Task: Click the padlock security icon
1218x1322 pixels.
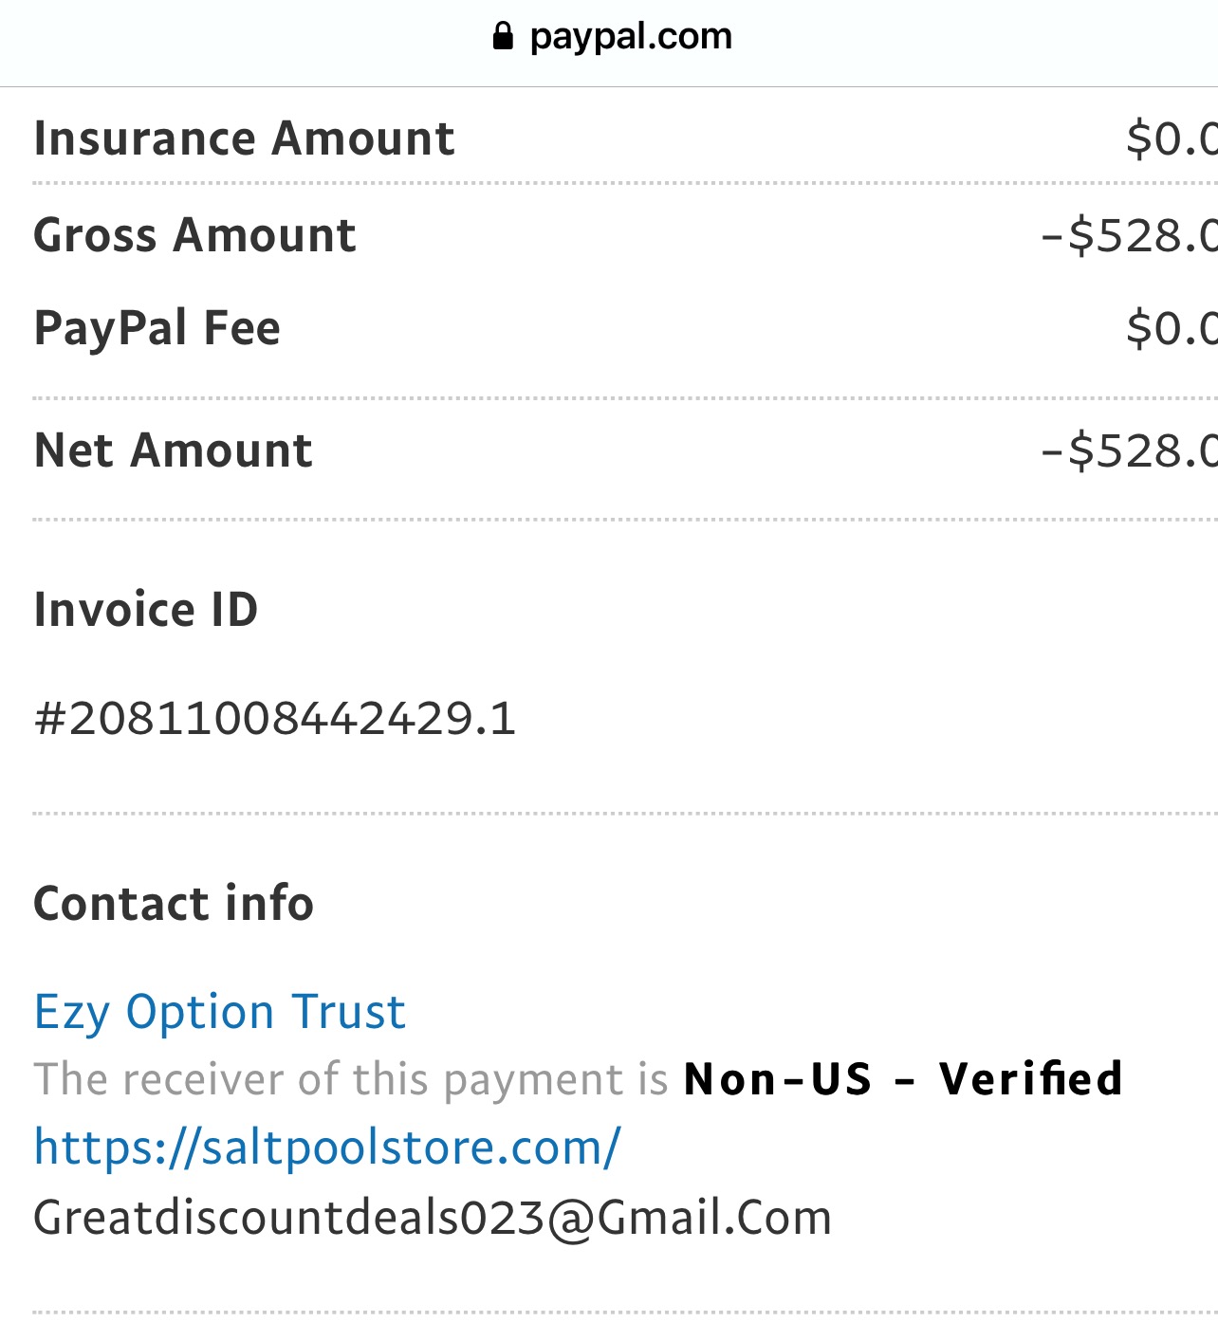Action: 505,35
